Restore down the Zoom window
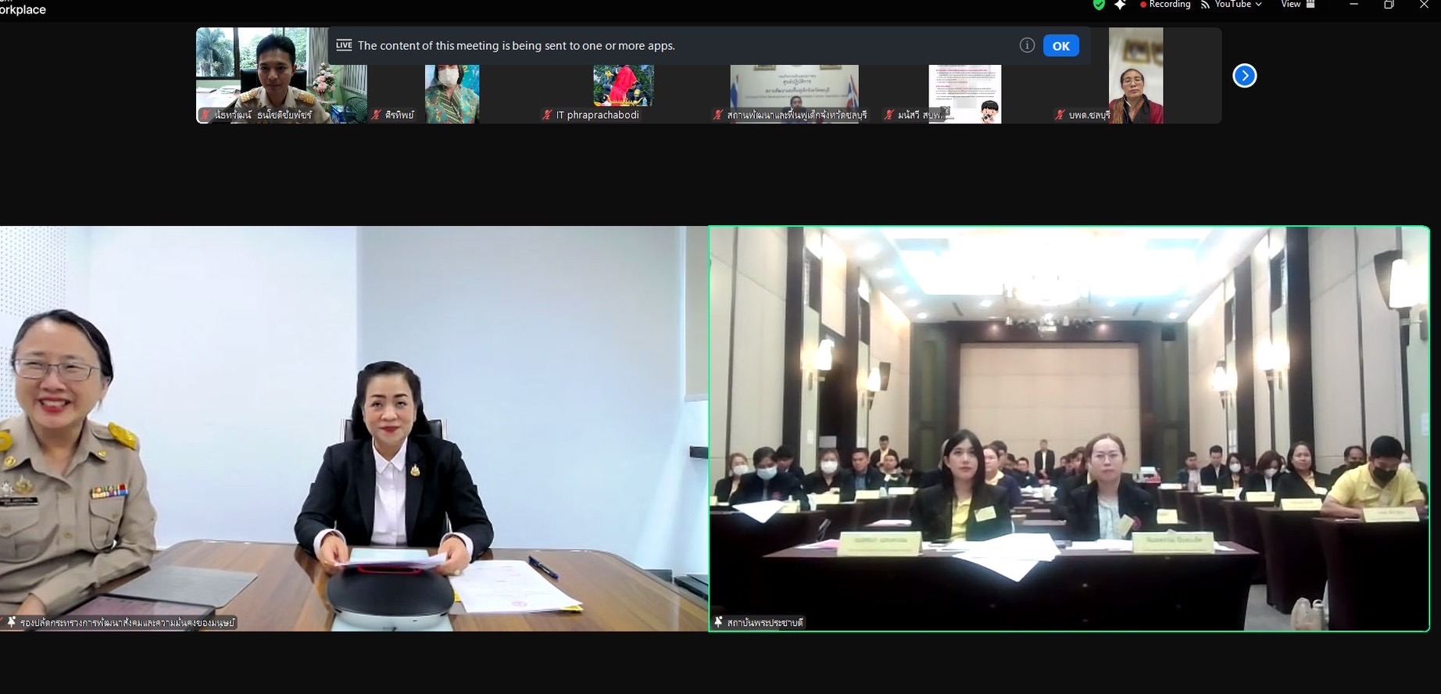The height and width of the screenshot is (694, 1441). coord(1389,5)
